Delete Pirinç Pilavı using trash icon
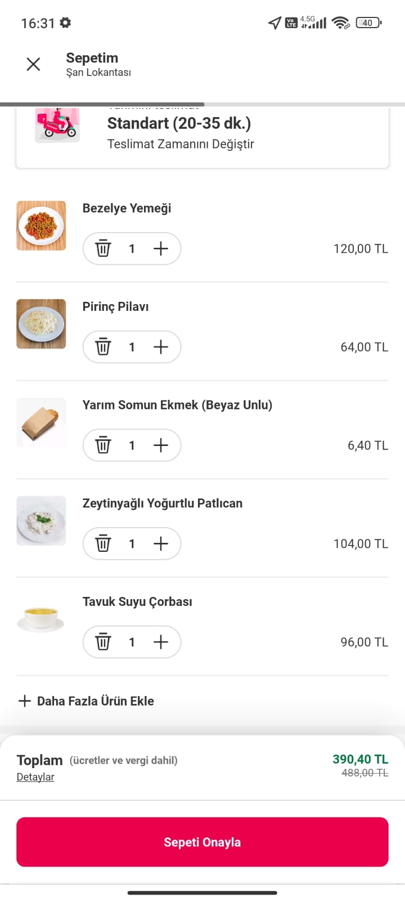The width and height of the screenshot is (405, 901). (x=103, y=347)
